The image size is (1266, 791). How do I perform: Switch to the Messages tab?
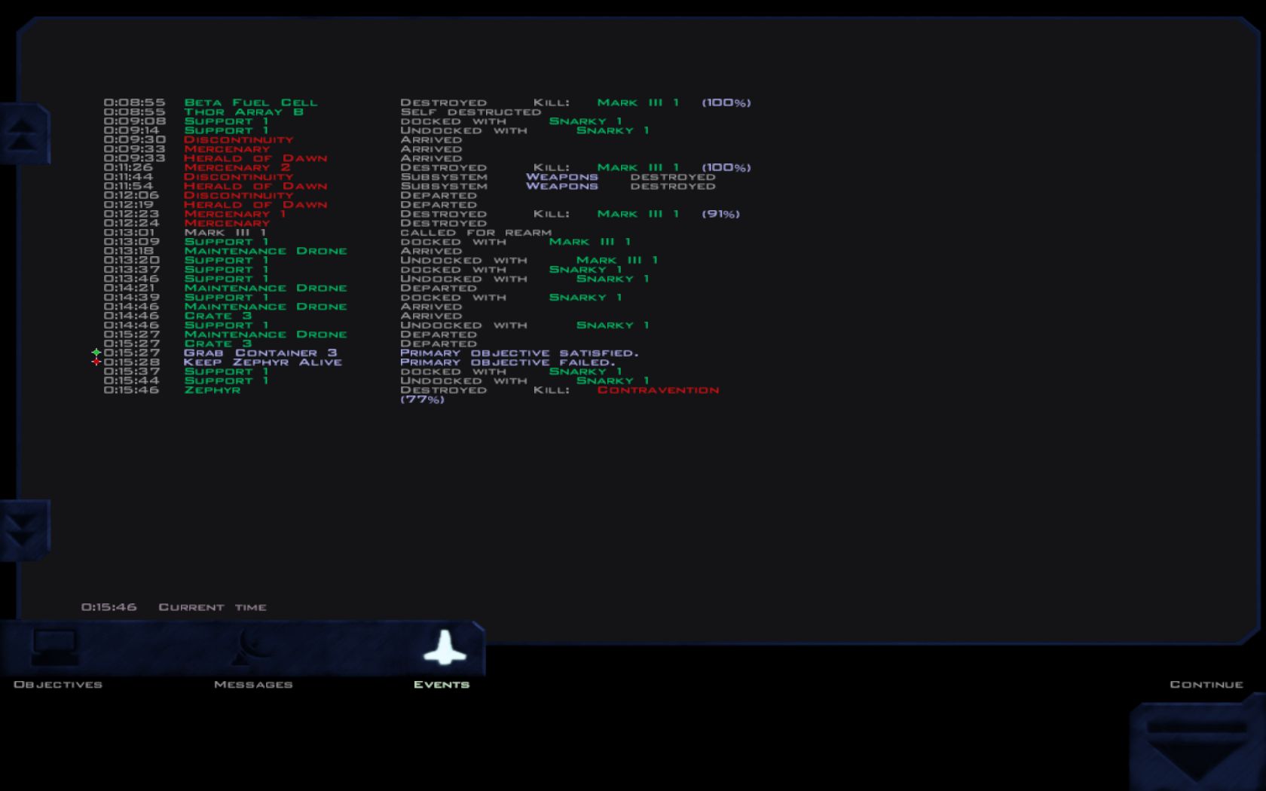tap(253, 684)
